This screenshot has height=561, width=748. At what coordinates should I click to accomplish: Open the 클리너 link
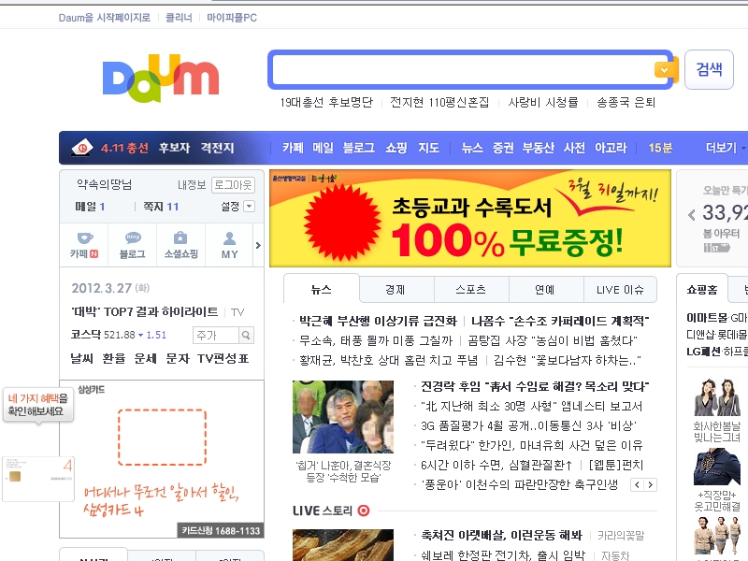179,18
